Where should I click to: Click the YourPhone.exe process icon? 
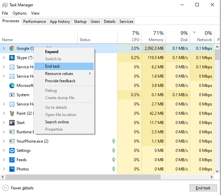point(12,141)
